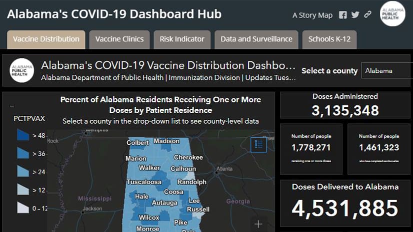Open the map legend list button
The height and width of the screenshot is (232, 413).
(x=258, y=145)
